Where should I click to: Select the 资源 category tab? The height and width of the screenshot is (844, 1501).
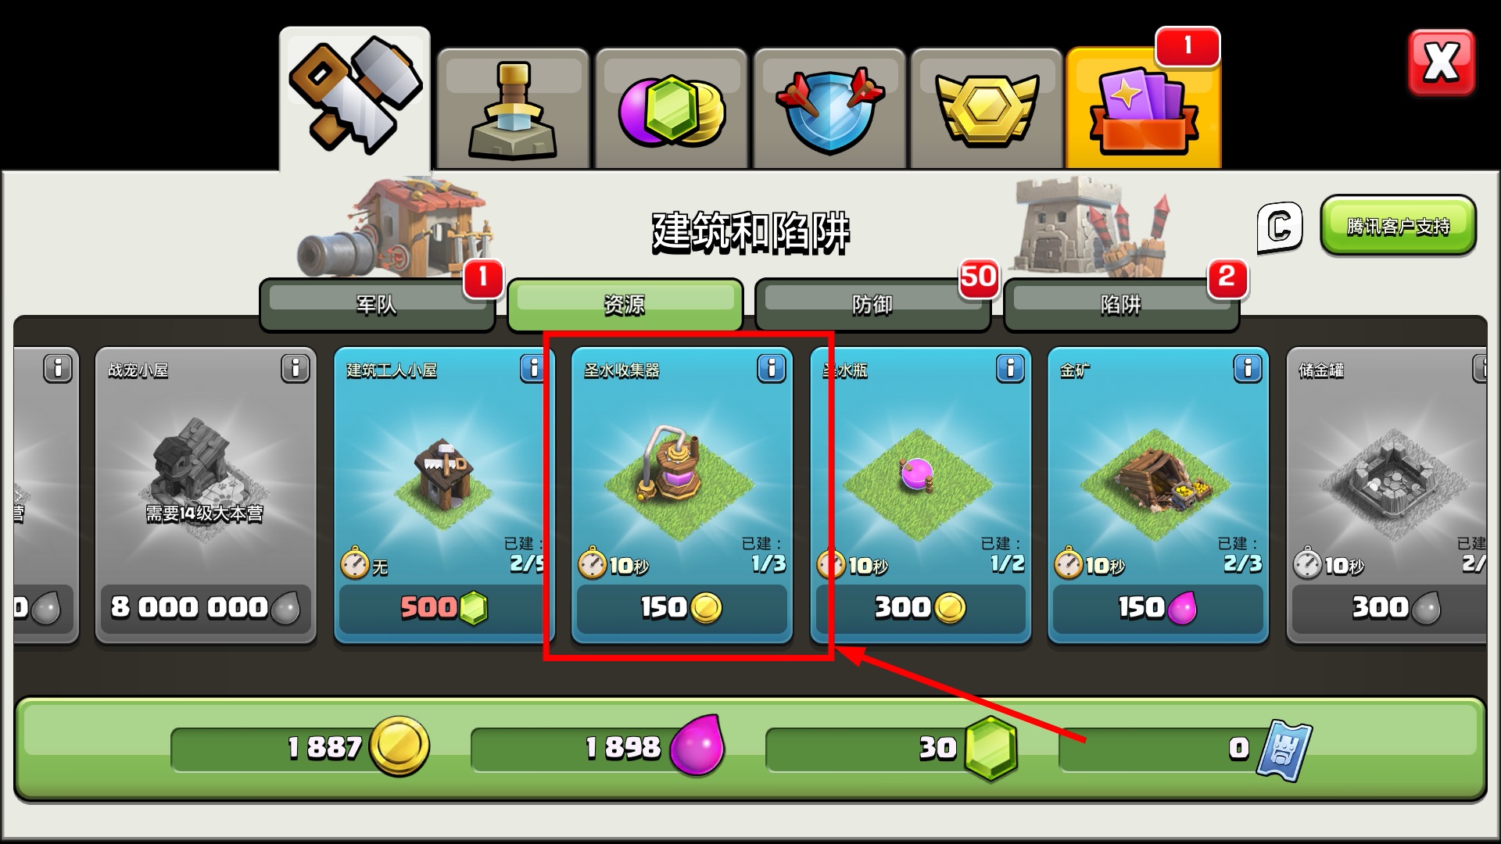tap(625, 305)
